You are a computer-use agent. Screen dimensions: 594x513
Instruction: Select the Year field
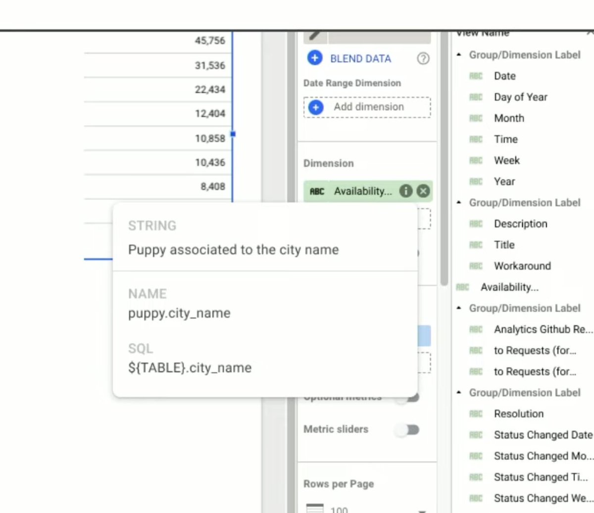(x=504, y=181)
